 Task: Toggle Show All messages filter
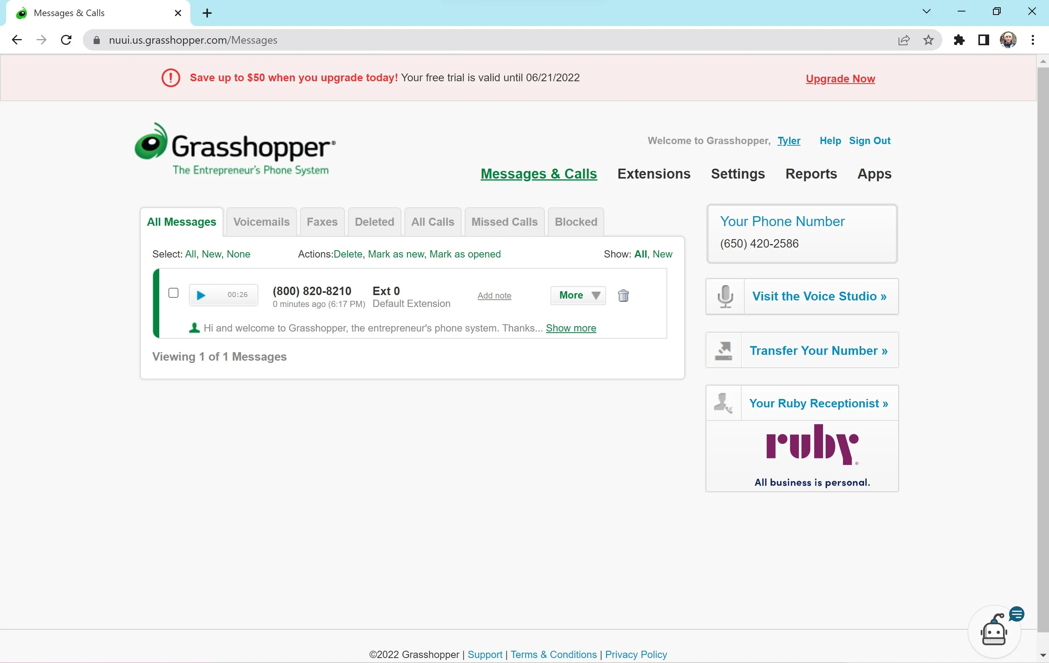(640, 254)
